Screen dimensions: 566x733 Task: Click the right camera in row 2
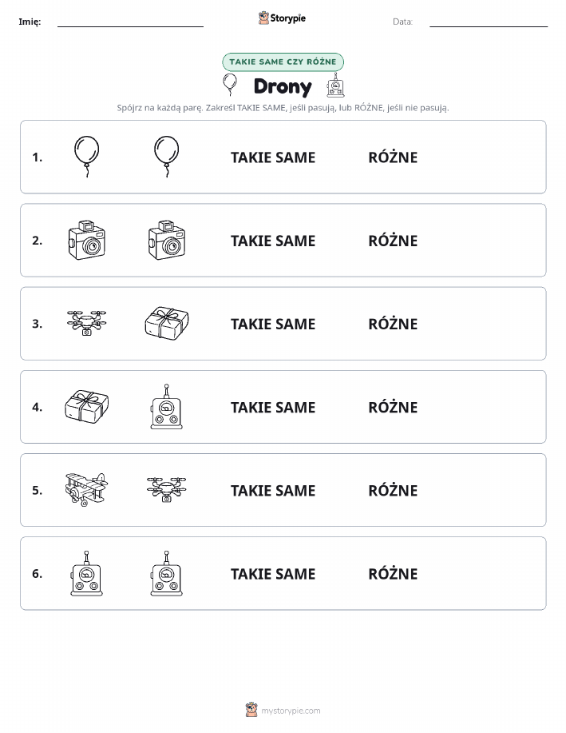point(167,240)
